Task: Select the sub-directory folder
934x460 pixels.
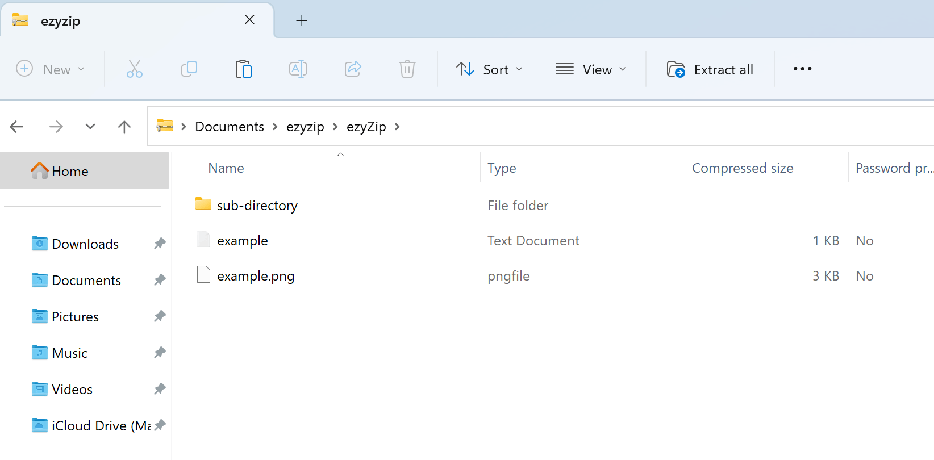Action: coord(257,206)
